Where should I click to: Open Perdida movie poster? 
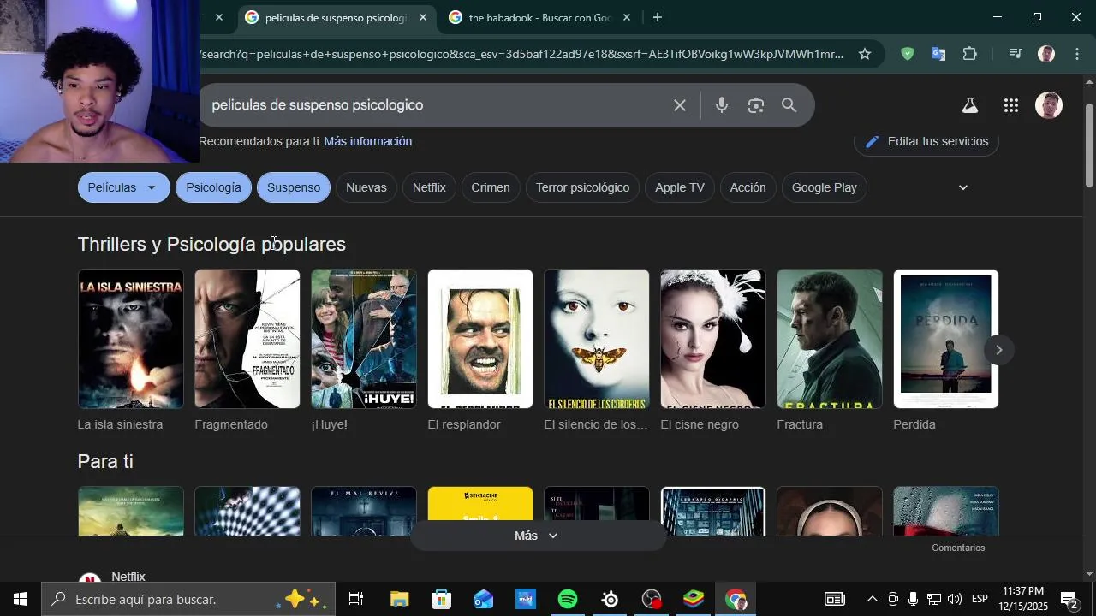(946, 339)
